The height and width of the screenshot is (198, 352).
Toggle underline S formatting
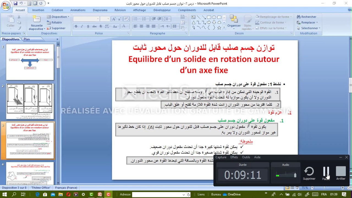coord(88,26)
